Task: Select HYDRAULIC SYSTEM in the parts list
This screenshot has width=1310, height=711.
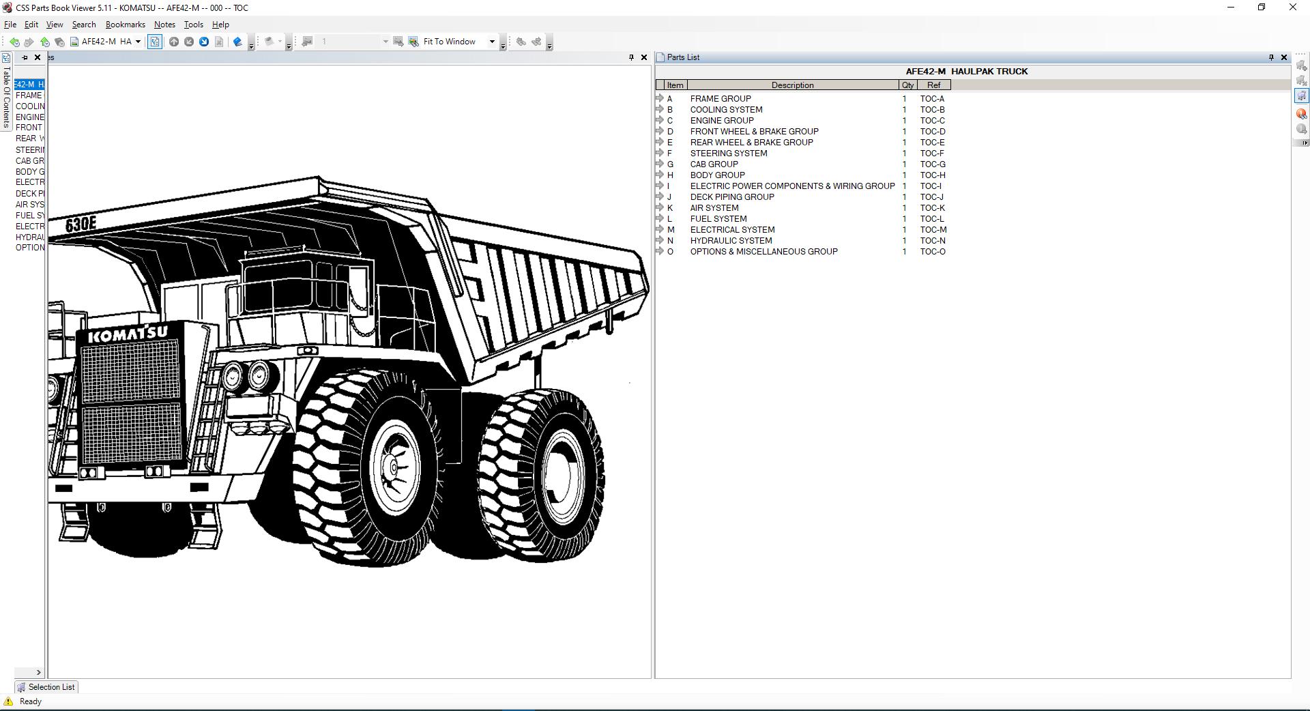Action: tap(731, 240)
